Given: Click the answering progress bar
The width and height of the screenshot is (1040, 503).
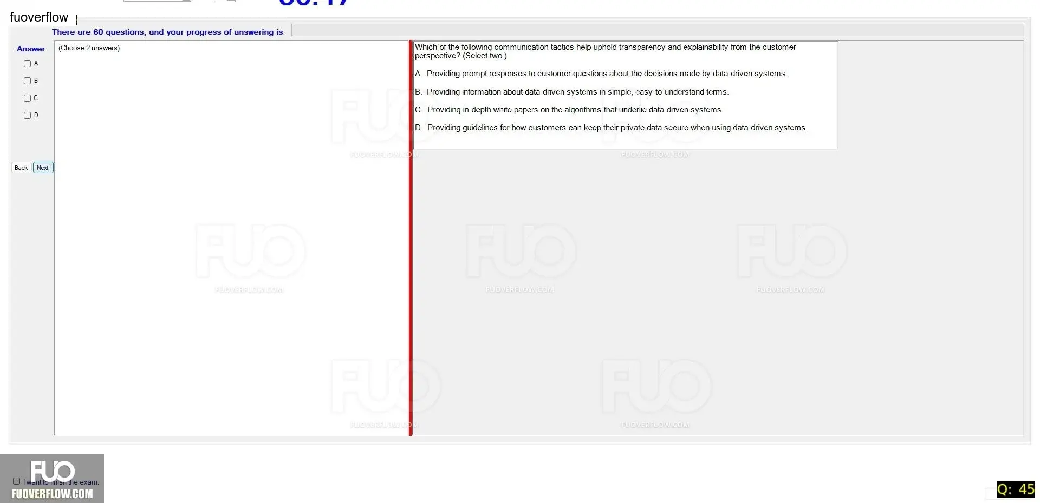Looking at the screenshot, I should pyautogui.click(x=658, y=30).
